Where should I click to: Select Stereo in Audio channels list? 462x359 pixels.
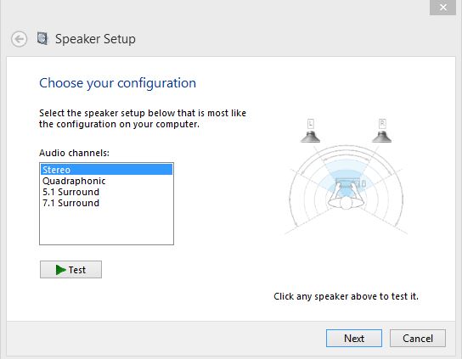click(x=106, y=170)
